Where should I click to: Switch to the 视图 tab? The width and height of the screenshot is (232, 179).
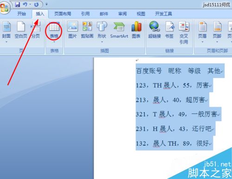141,14
